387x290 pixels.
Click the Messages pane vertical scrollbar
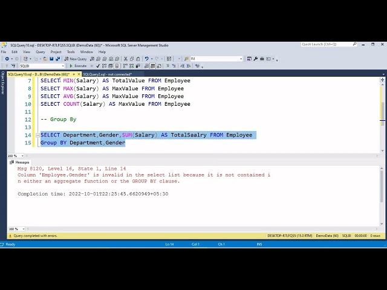pos(382,196)
